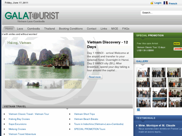Open first gallery photo in bottom row
Screen dimensions: 182x136
click(144, 102)
